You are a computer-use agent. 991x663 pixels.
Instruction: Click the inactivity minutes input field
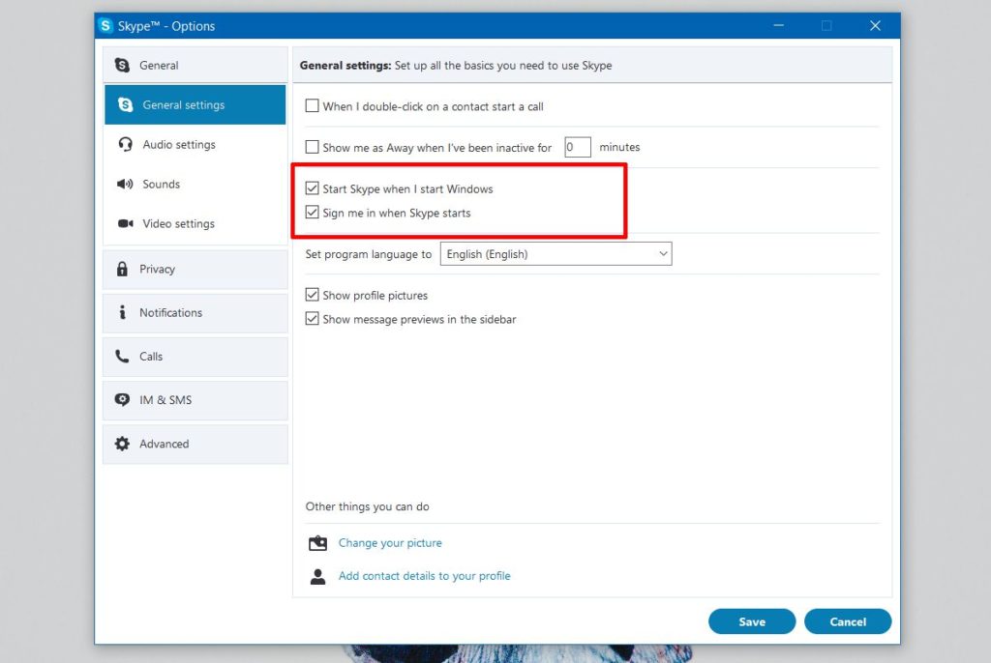pyautogui.click(x=577, y=147)
